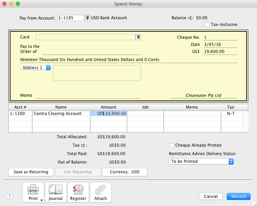The image size is (257, 206).
Task: Expand the Card selection dropdown
Action: 138,37
